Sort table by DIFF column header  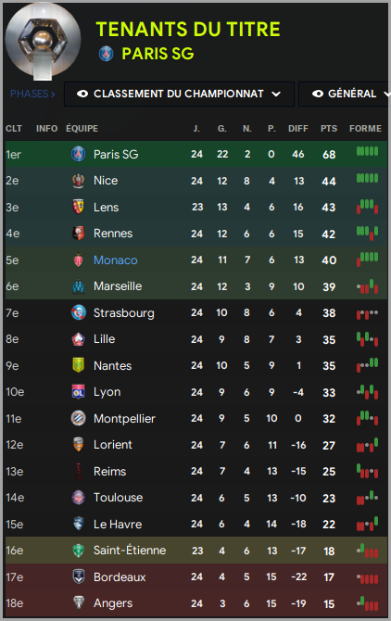[298, 128]
